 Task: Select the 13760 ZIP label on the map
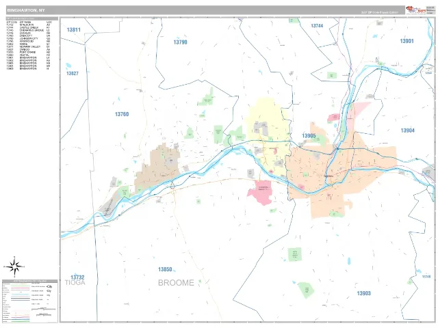point(122,114)
